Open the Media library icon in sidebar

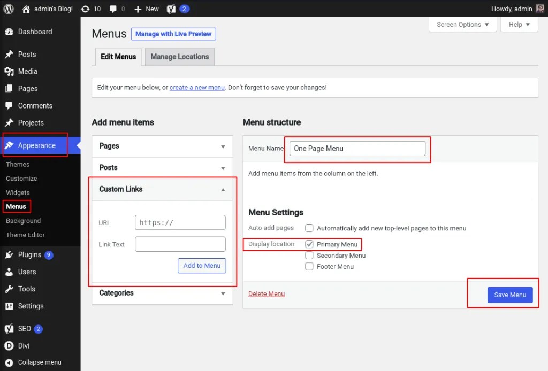point(9,71)
